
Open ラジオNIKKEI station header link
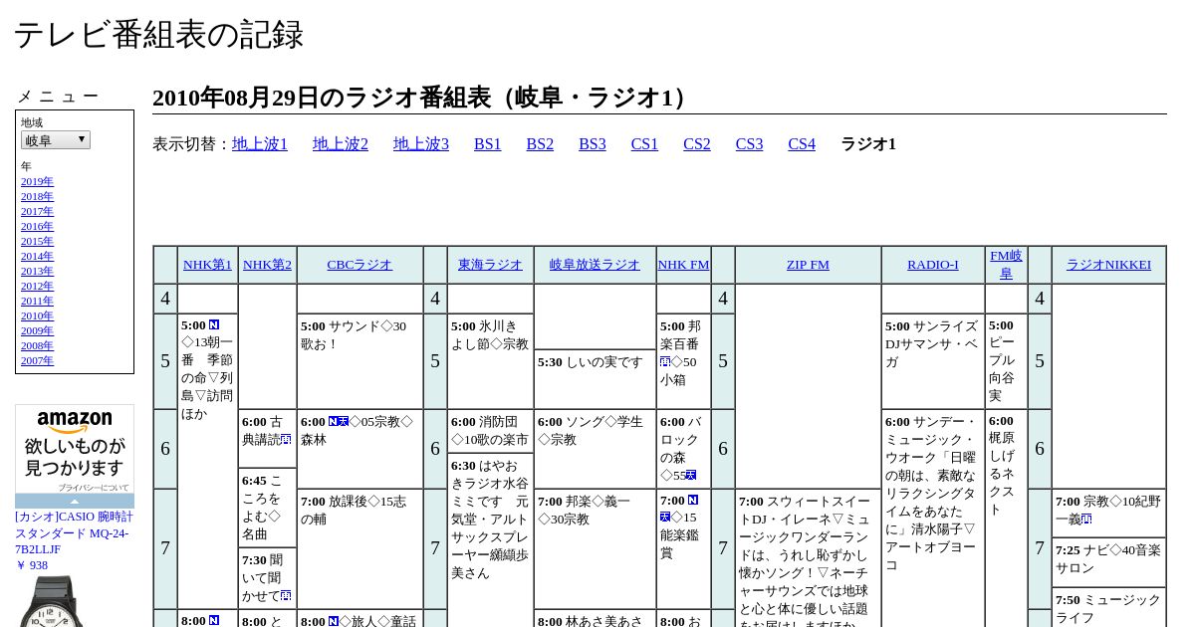[1108, 265]
